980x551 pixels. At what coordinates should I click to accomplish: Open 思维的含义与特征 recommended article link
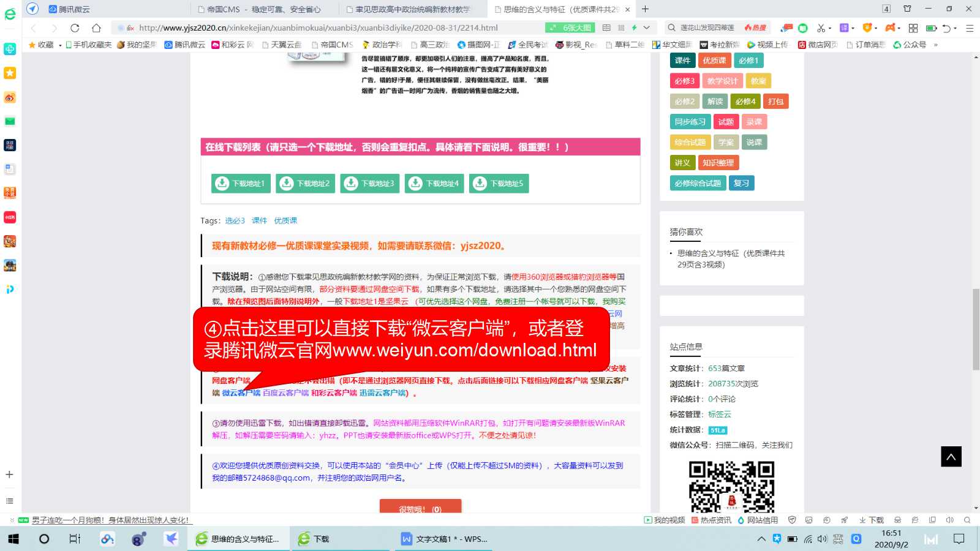pyautogui.click(x=731, y=259)
